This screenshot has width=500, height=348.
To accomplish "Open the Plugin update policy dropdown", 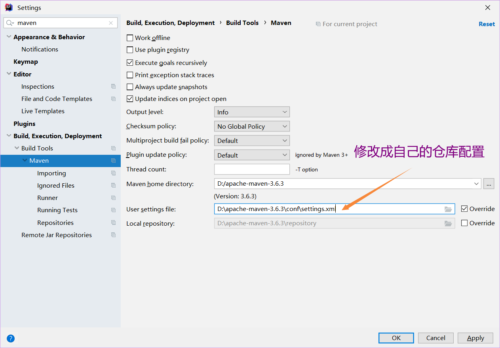I will (252, 155).
